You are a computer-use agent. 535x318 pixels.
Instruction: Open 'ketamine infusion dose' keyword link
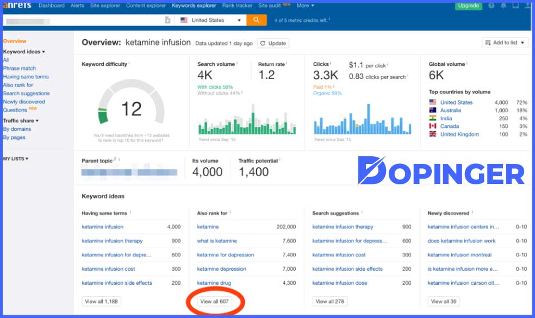click(340, 283)
